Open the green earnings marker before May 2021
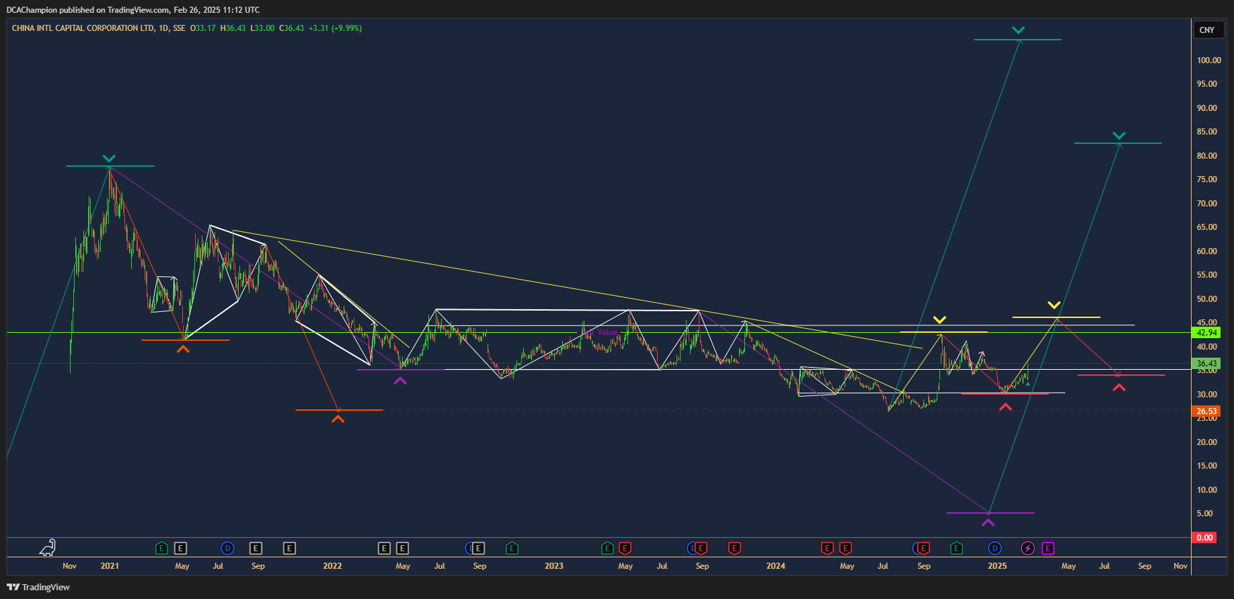 pos(161,549)
